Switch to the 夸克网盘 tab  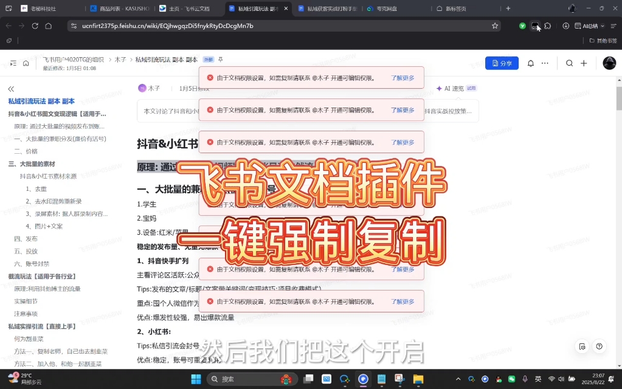point(396,9)
